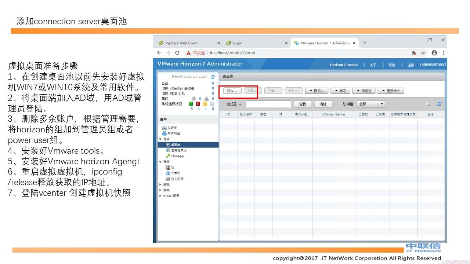This screenshot has width=470, height=264.
Task: Open the browser profile avatar icon
Action: tap(434, 53)
